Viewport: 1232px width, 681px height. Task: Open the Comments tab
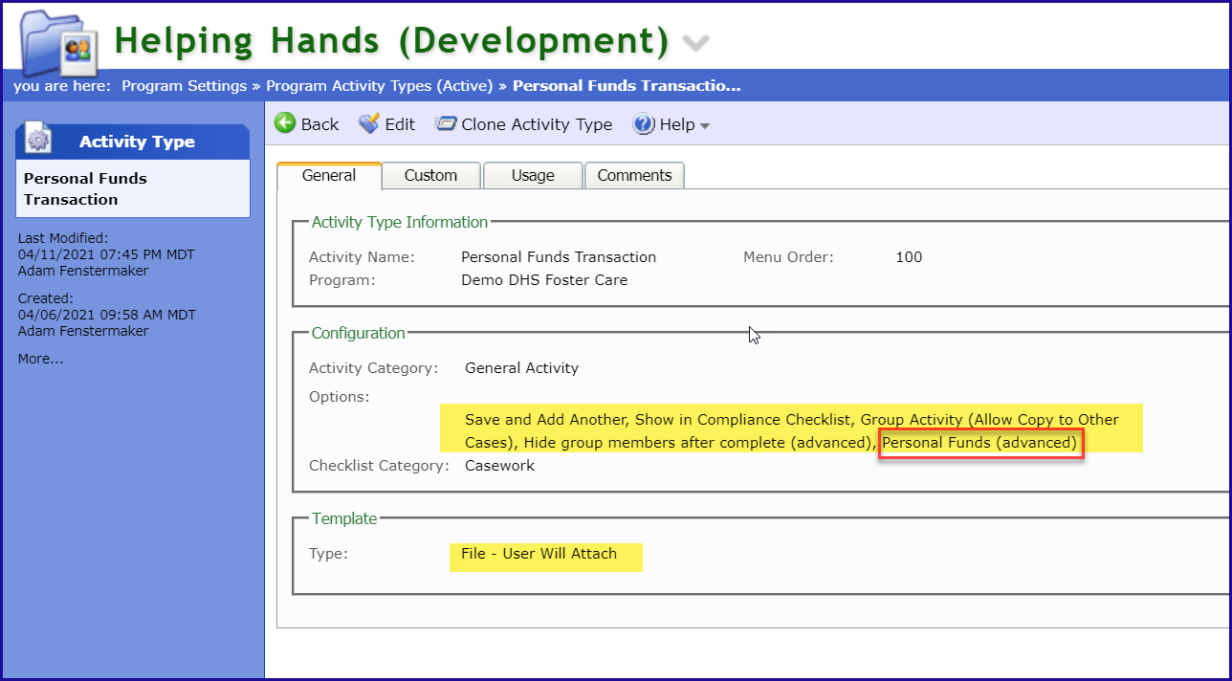point(635,176)
